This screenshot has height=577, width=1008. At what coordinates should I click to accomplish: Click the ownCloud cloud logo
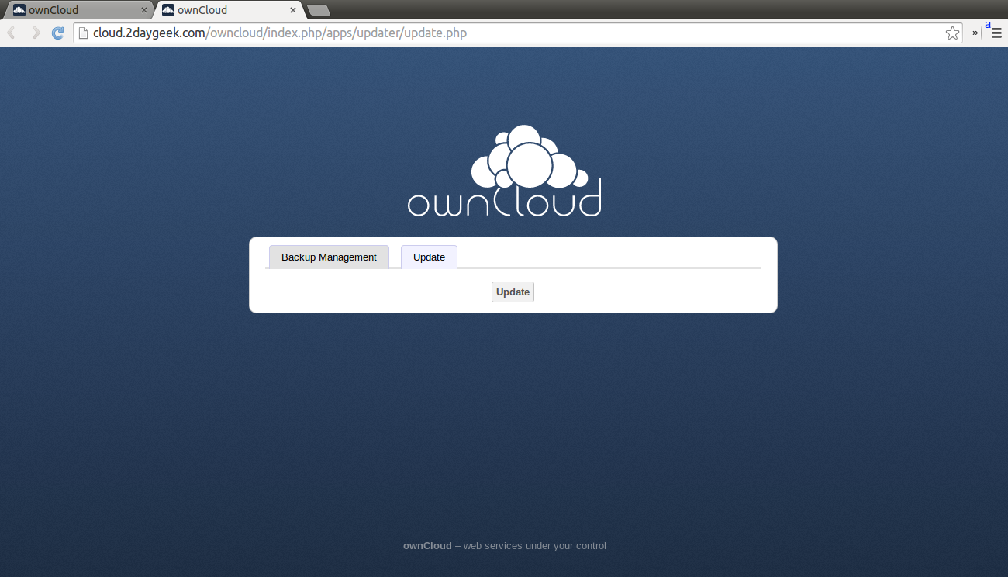pos(504,170)
